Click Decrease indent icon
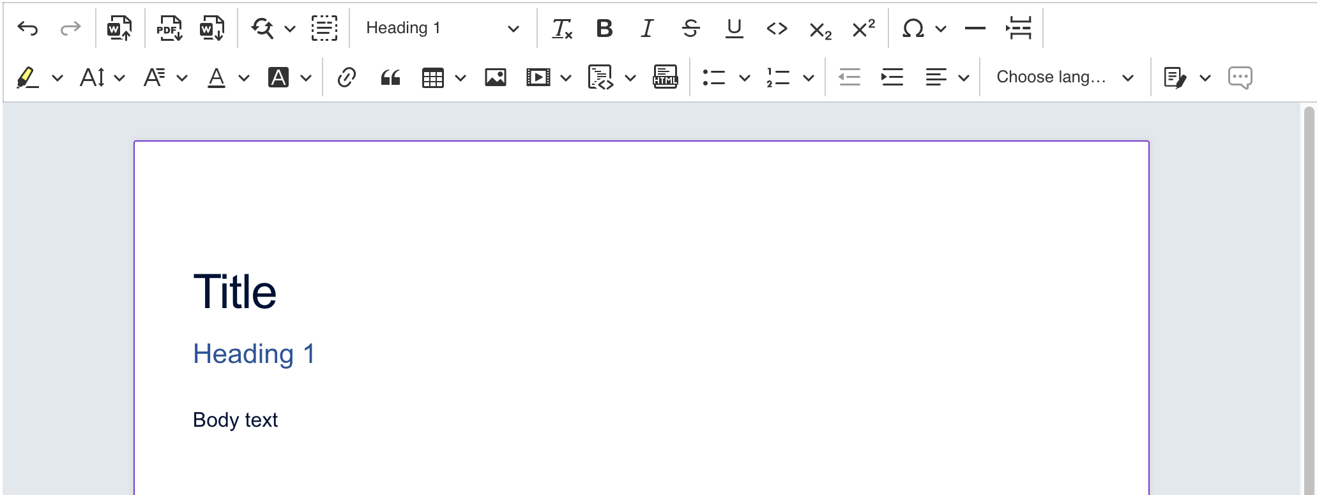This screenshot has width=1317, height=495. [849, 77]
